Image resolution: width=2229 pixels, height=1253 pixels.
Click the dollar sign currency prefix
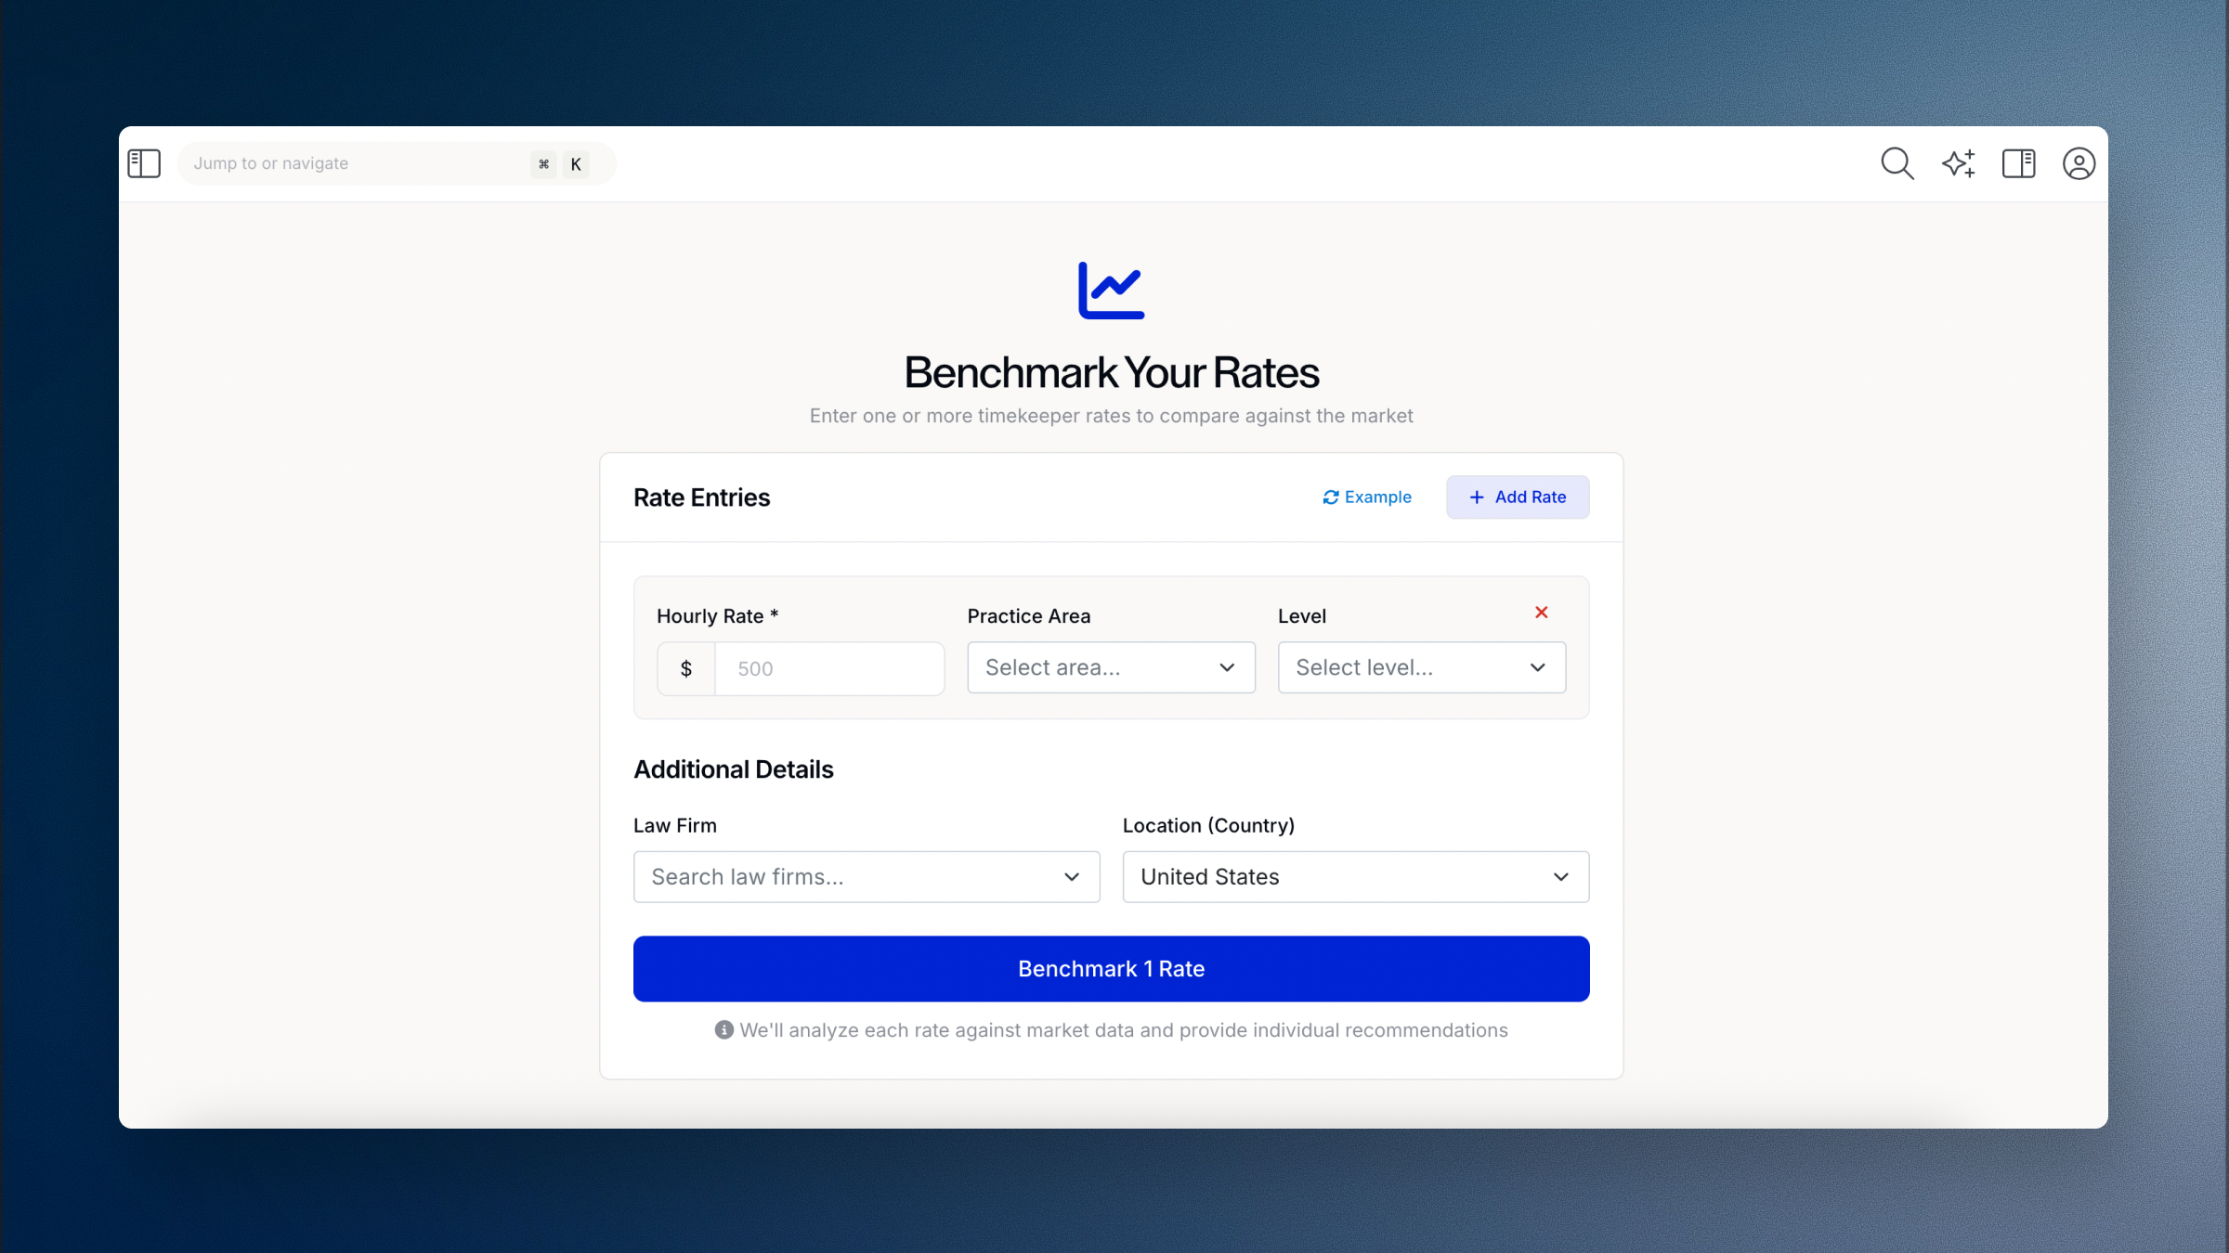pos(686,668)
